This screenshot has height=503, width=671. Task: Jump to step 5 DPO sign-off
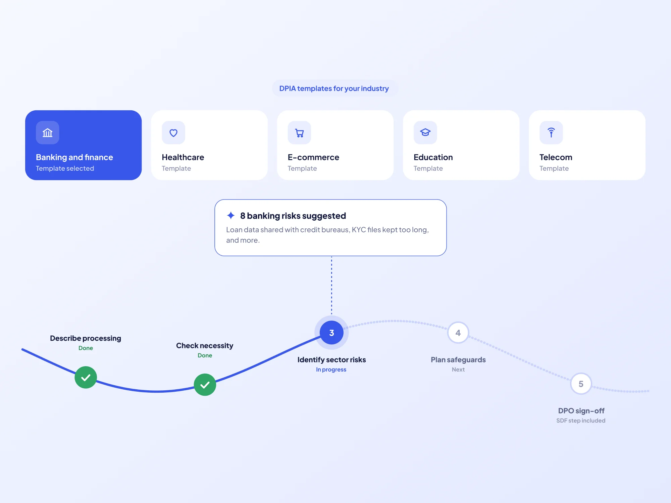coord(581,384)
